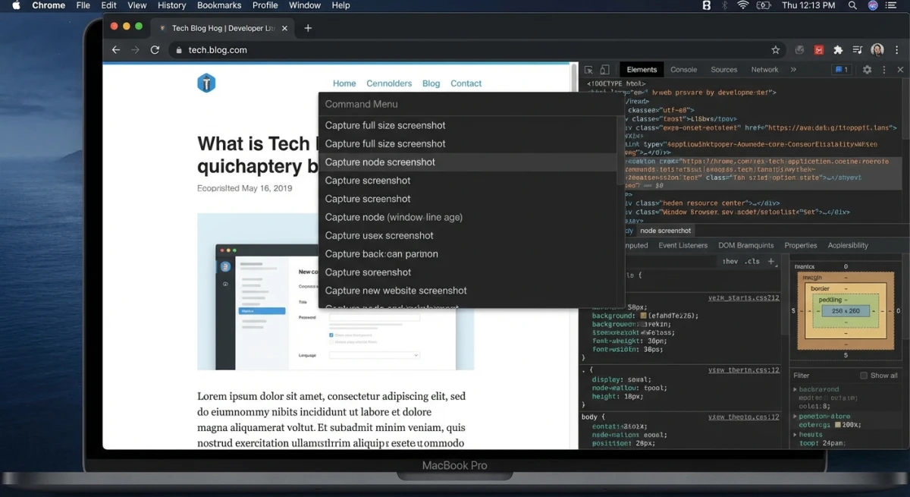This screenshot has width=910, height=497.
Task: Expand the penetonratore computed property
Action: [x=795, y=417]
